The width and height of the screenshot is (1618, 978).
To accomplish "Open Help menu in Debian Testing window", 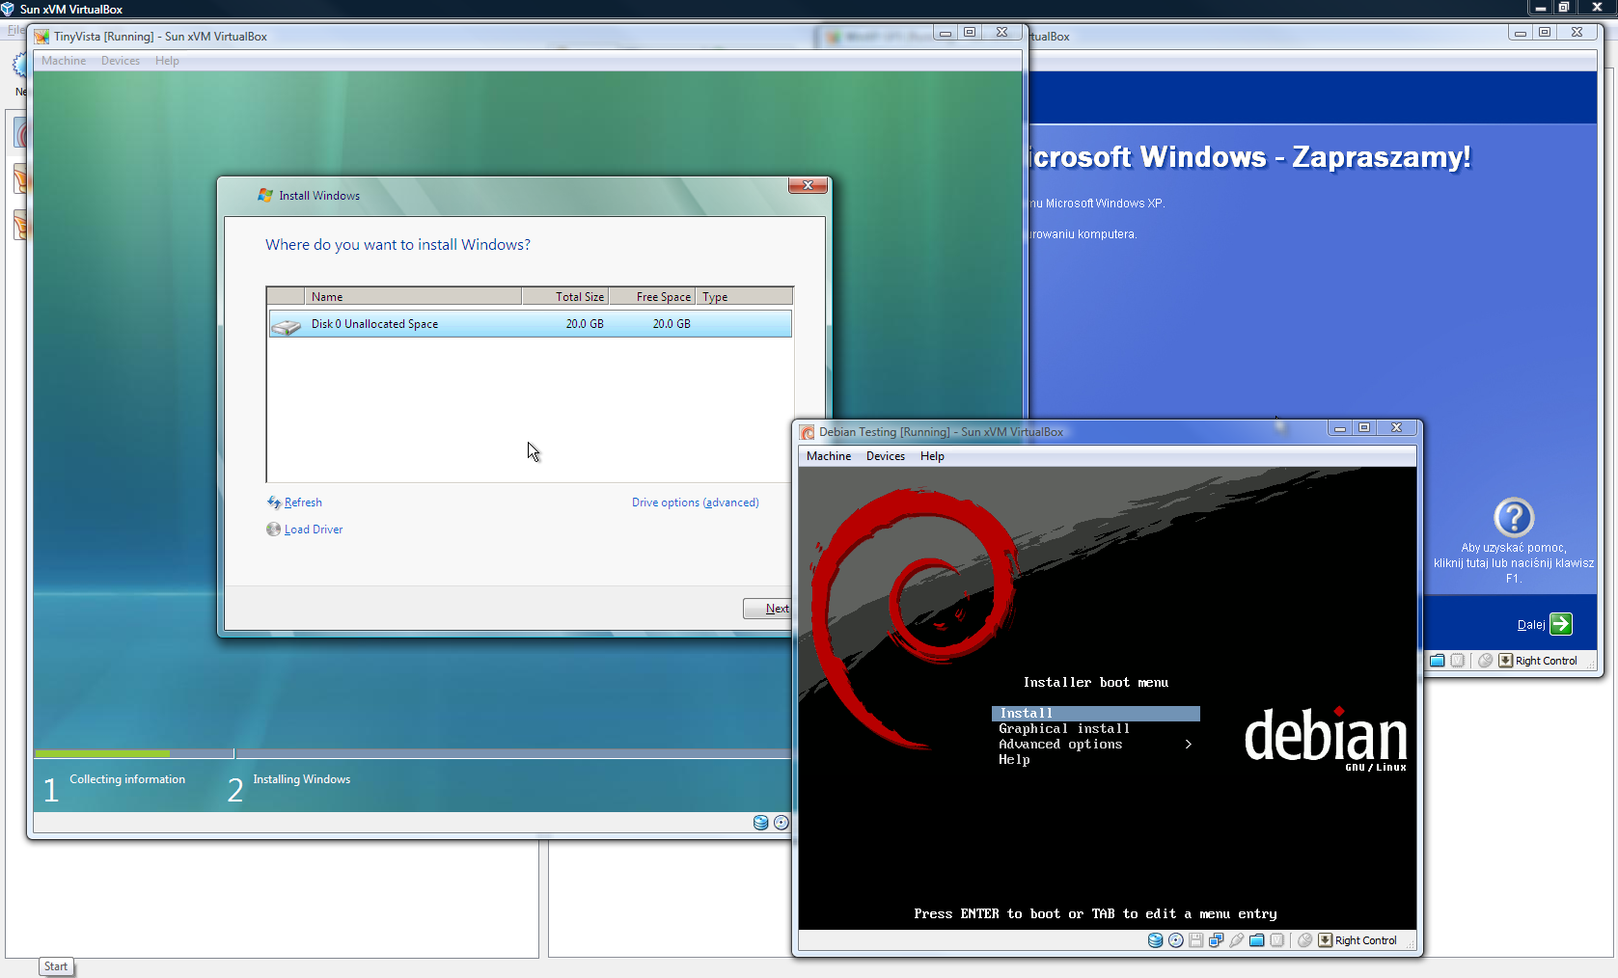I will pos(932,456).
